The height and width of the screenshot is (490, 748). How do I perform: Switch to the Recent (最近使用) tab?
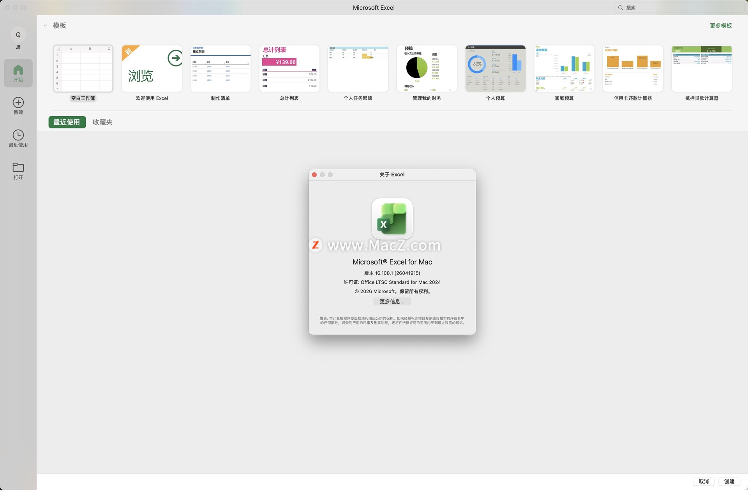coord(67,122)
